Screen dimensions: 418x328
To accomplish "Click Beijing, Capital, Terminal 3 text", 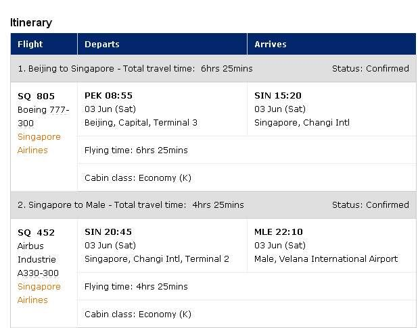I will pyautogui.click(x=141, y=123).
